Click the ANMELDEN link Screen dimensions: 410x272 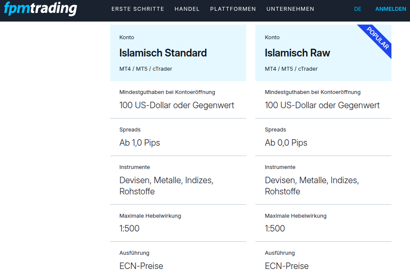click(x=390, y=9)
